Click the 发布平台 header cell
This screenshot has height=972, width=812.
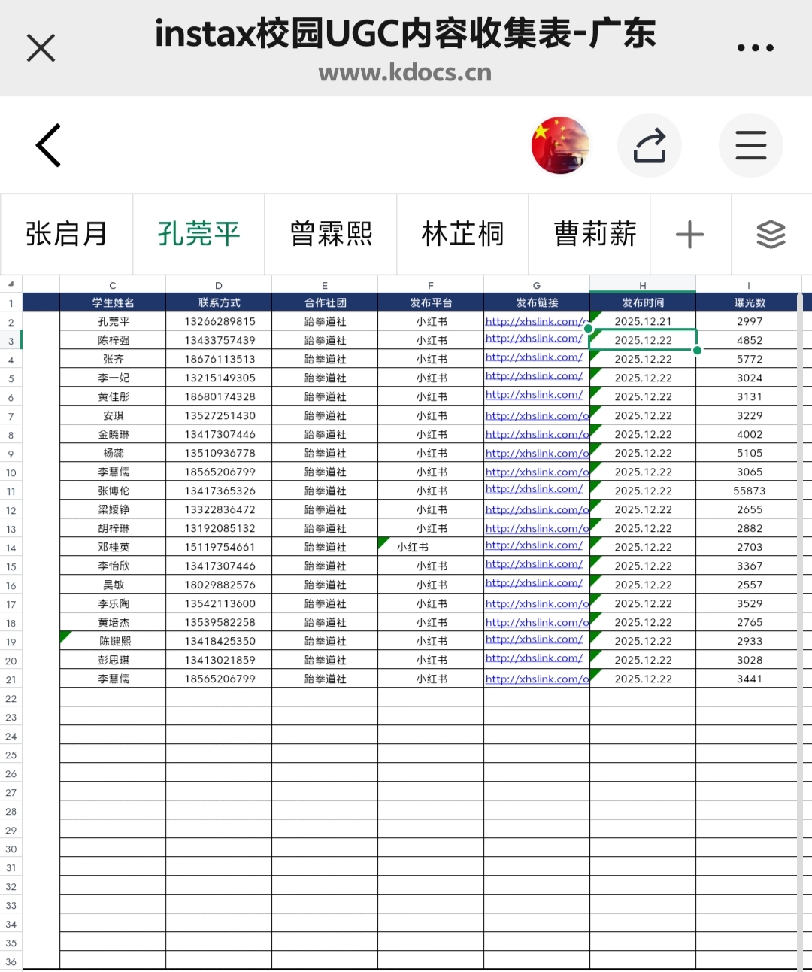pos(431,302)
